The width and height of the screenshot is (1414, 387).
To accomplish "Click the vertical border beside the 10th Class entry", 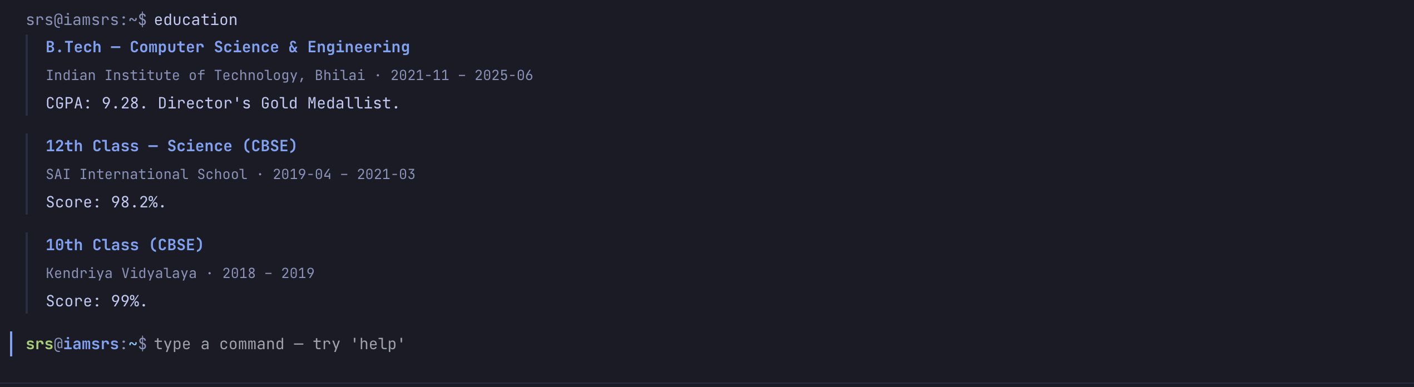I will 27,273.
